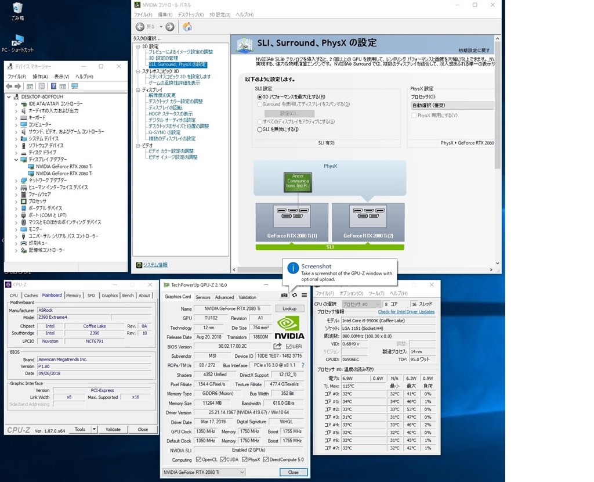Click the Bus Interface question mark in GPU-Z
The width and height of the screenshot is (594, 482).
[x=303, y=365]
